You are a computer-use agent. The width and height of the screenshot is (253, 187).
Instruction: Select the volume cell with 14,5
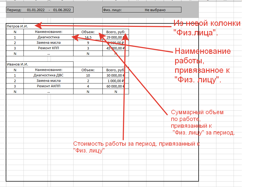[88, 37]
